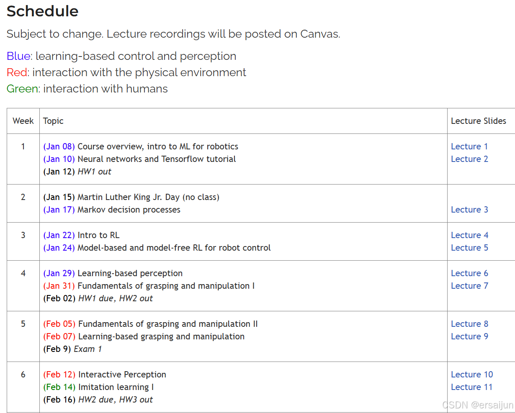Image resolution: width=515 pixels, height=413 pixels.
Task: Open the Lecture 11 slides link
Action: [471, 387]
